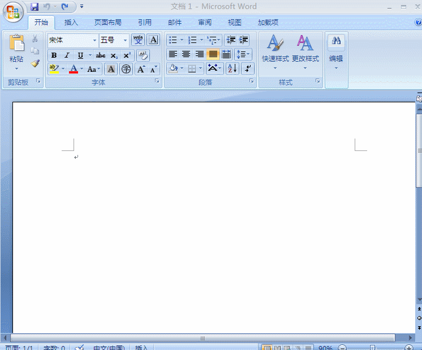Increase paragraph indent
Image resolution: width=422 pixels, height=350 pixels.
(243, 40)
